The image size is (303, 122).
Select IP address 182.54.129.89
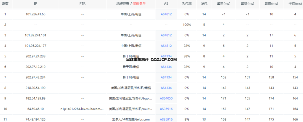tap(36, 98)
